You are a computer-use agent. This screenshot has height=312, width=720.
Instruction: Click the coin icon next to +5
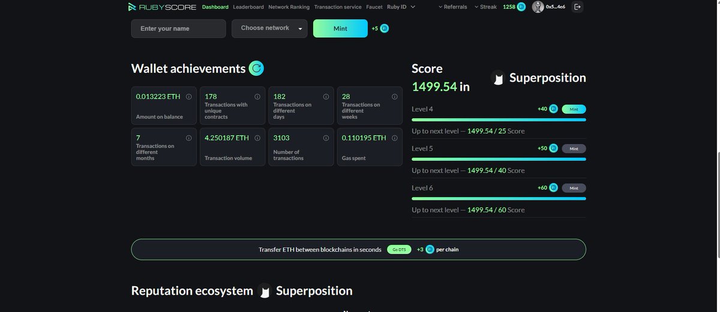point(385,28)
